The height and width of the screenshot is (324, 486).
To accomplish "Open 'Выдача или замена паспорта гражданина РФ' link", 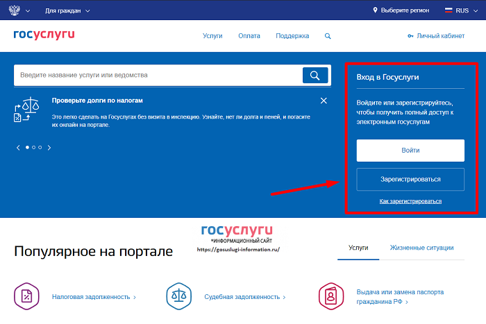I will (x=400, y=297).
